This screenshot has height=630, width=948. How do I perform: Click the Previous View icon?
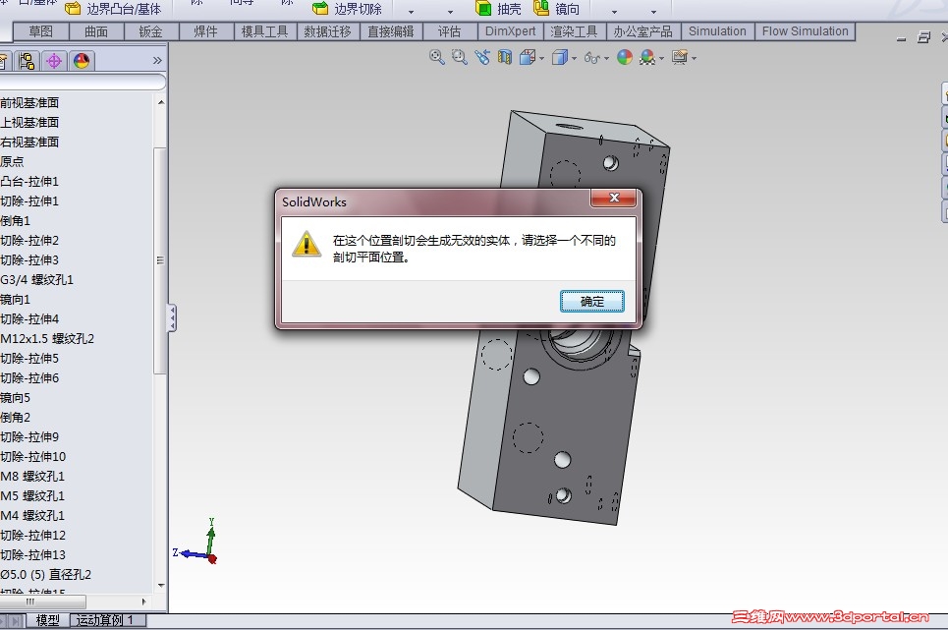(x=482, y=57)
